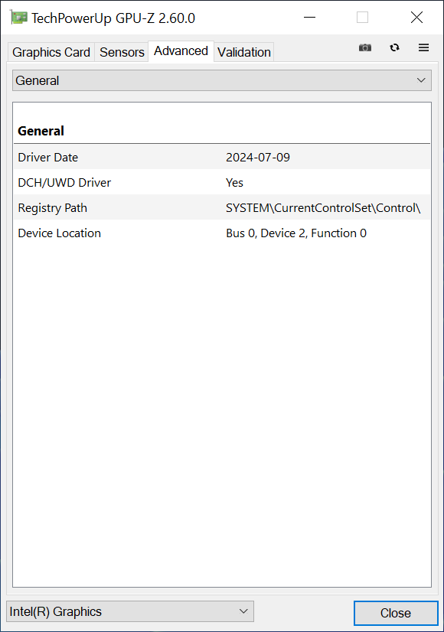The height and width of the screenshot is (632, 444).
Task: Click the General section heading
Action: pyautogui.click(x=41, y=131)
